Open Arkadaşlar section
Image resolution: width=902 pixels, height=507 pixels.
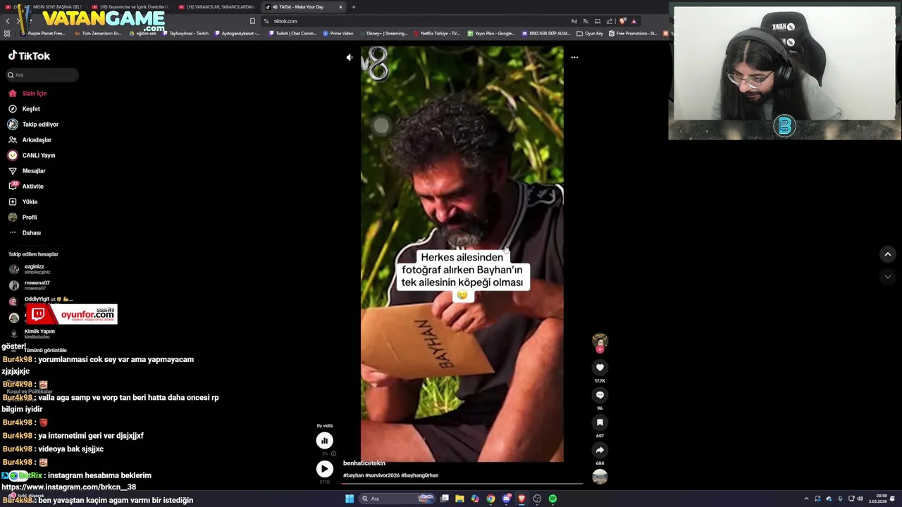30,139
